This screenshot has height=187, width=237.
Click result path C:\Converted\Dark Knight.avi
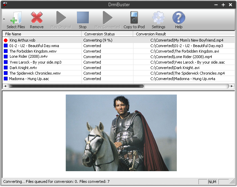(175, 68)
